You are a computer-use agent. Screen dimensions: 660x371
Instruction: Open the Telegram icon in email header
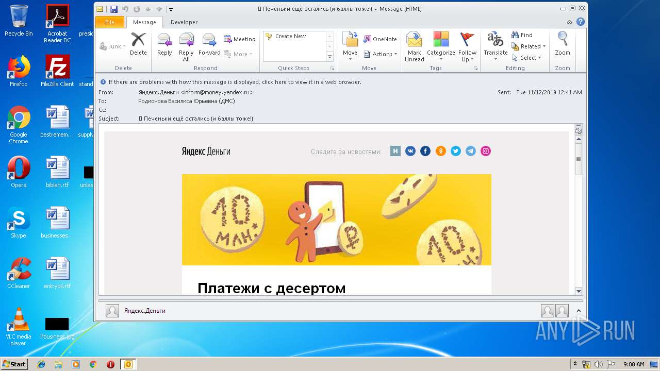[470, 151]
